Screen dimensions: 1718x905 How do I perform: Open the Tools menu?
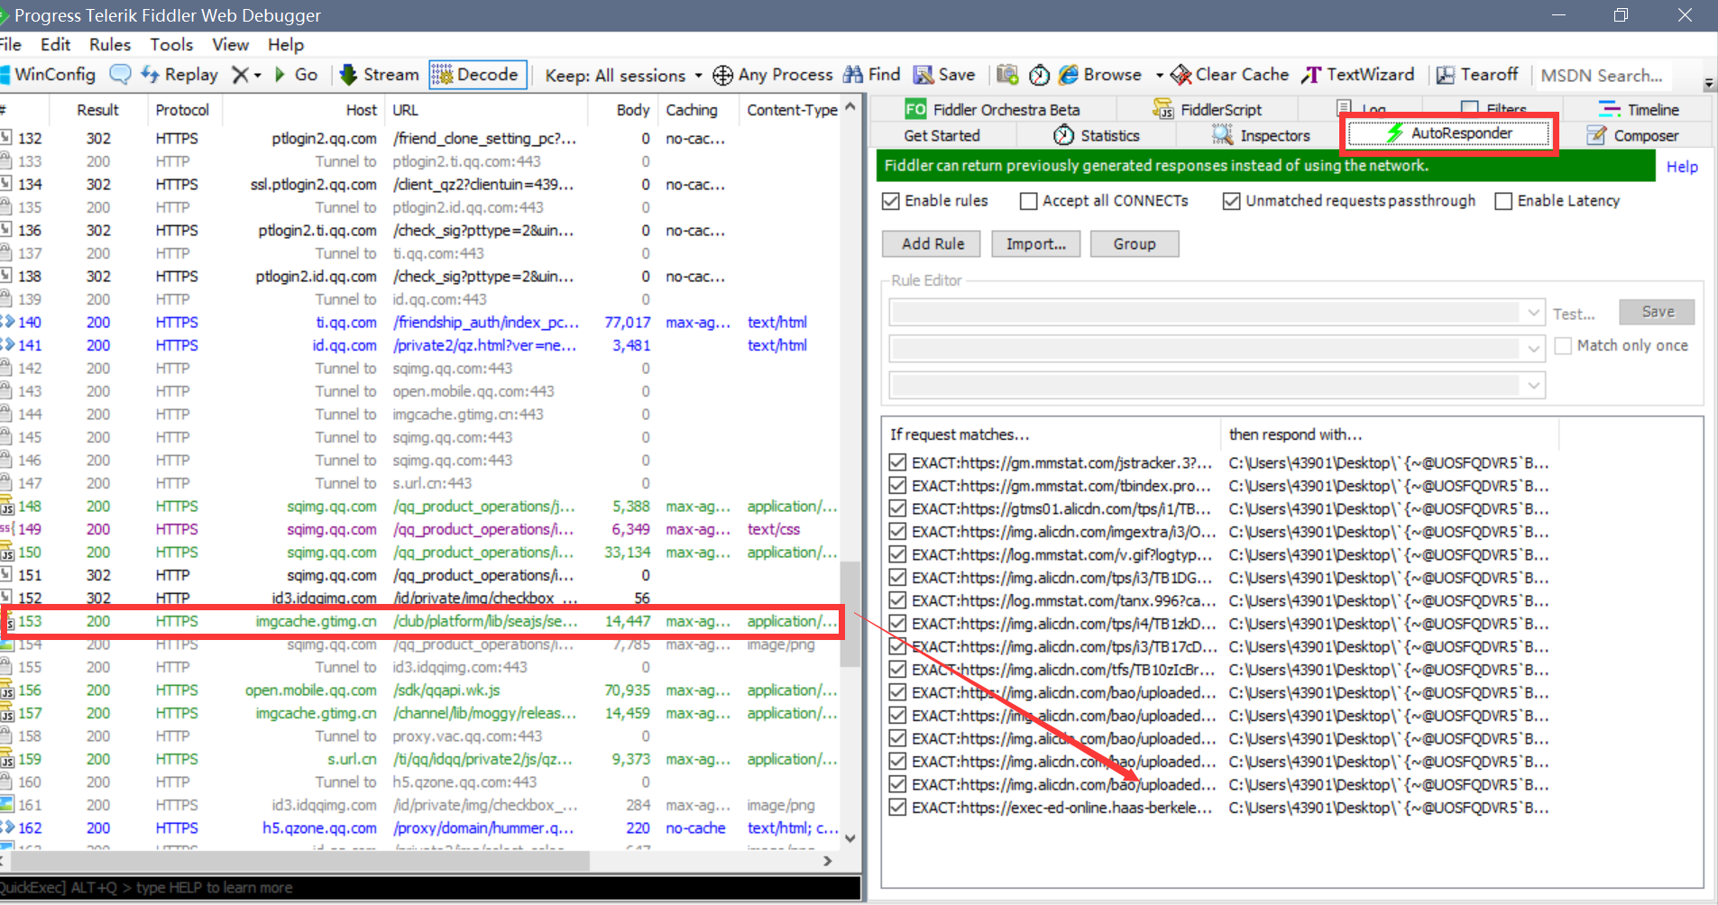click(171, 44)
